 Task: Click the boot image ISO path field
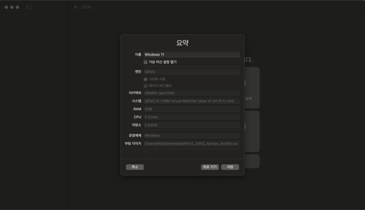(192, 144)
